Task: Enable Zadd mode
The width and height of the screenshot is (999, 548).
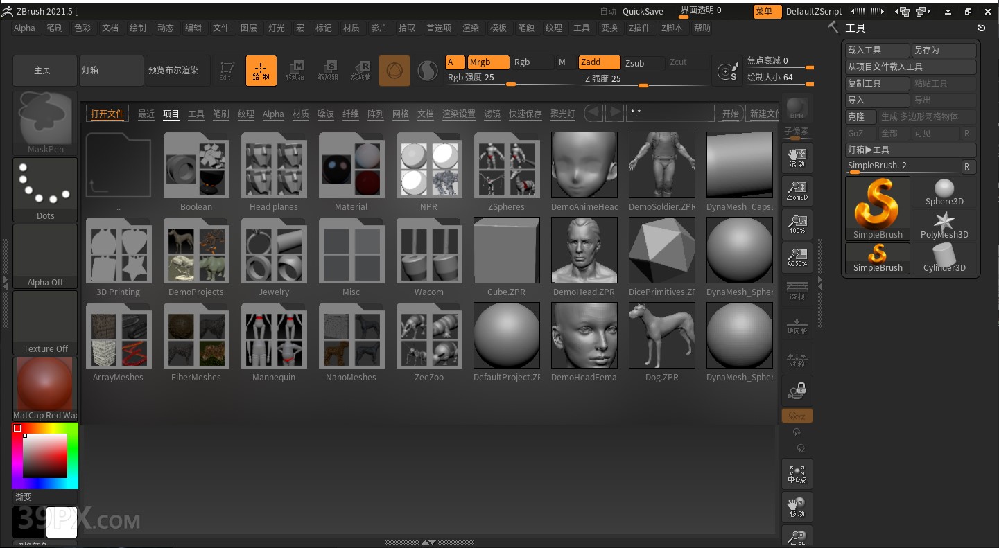Action: [599, 62]
